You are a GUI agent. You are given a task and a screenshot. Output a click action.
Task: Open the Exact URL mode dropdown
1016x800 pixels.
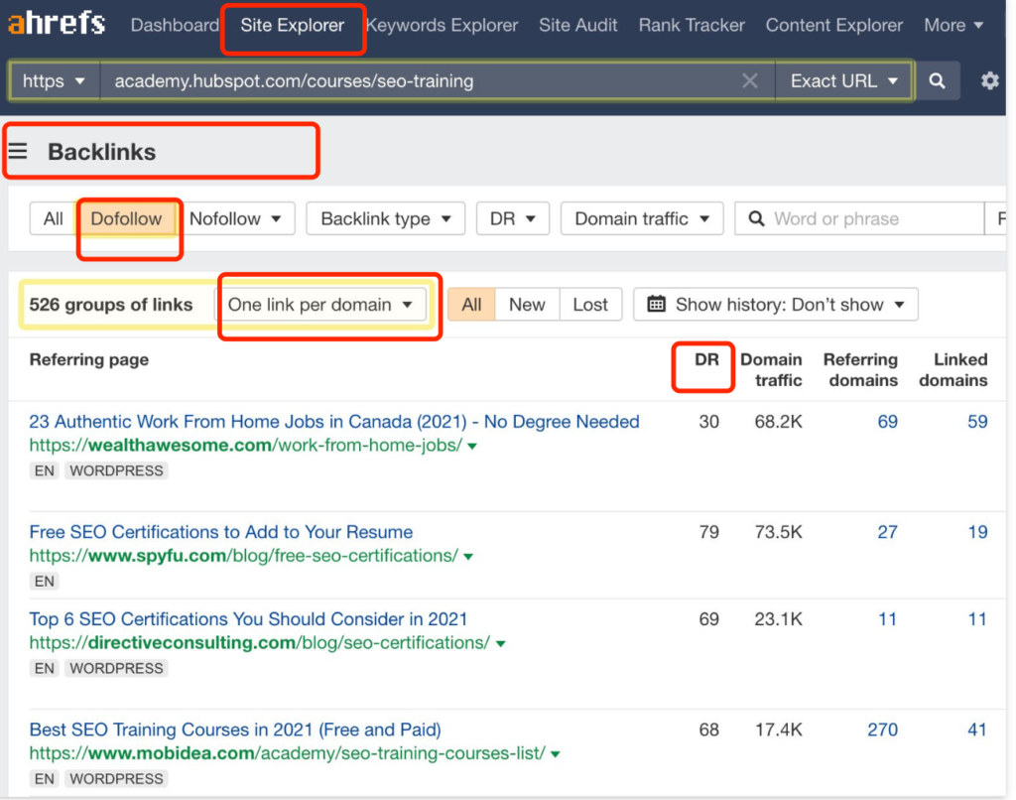point(843,81)
